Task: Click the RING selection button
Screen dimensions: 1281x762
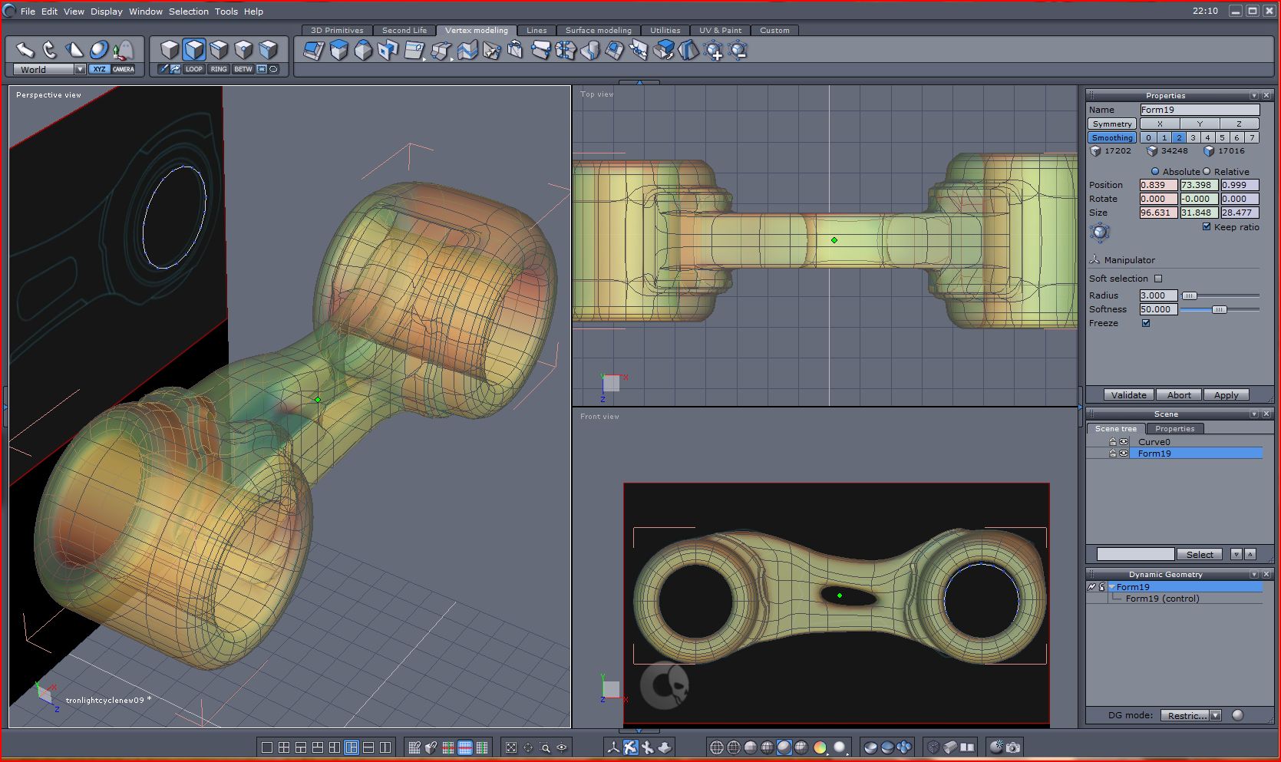Action: coord(219,69)
